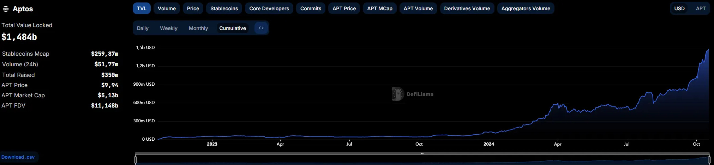Click the 2024 x-axis label

click(x=489, y=144)
